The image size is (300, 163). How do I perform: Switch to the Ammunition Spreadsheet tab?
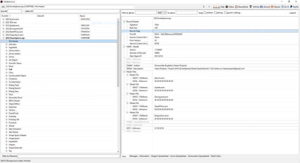coord(198,156)
